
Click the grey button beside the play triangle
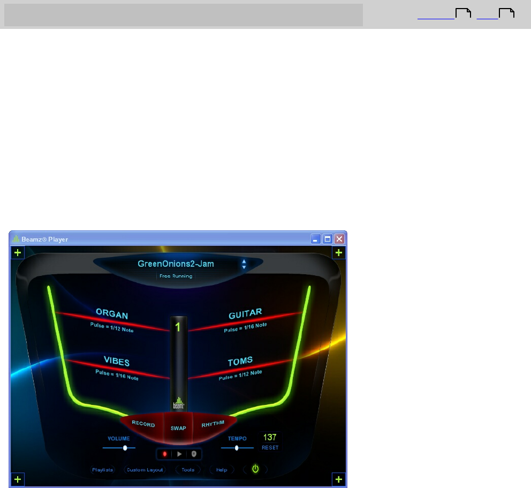click(x=194, y=454)
